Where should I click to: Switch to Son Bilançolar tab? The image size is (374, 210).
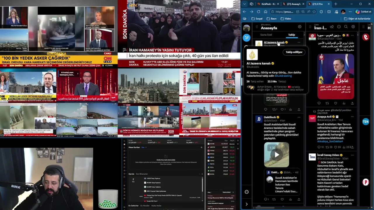(142, 174)
